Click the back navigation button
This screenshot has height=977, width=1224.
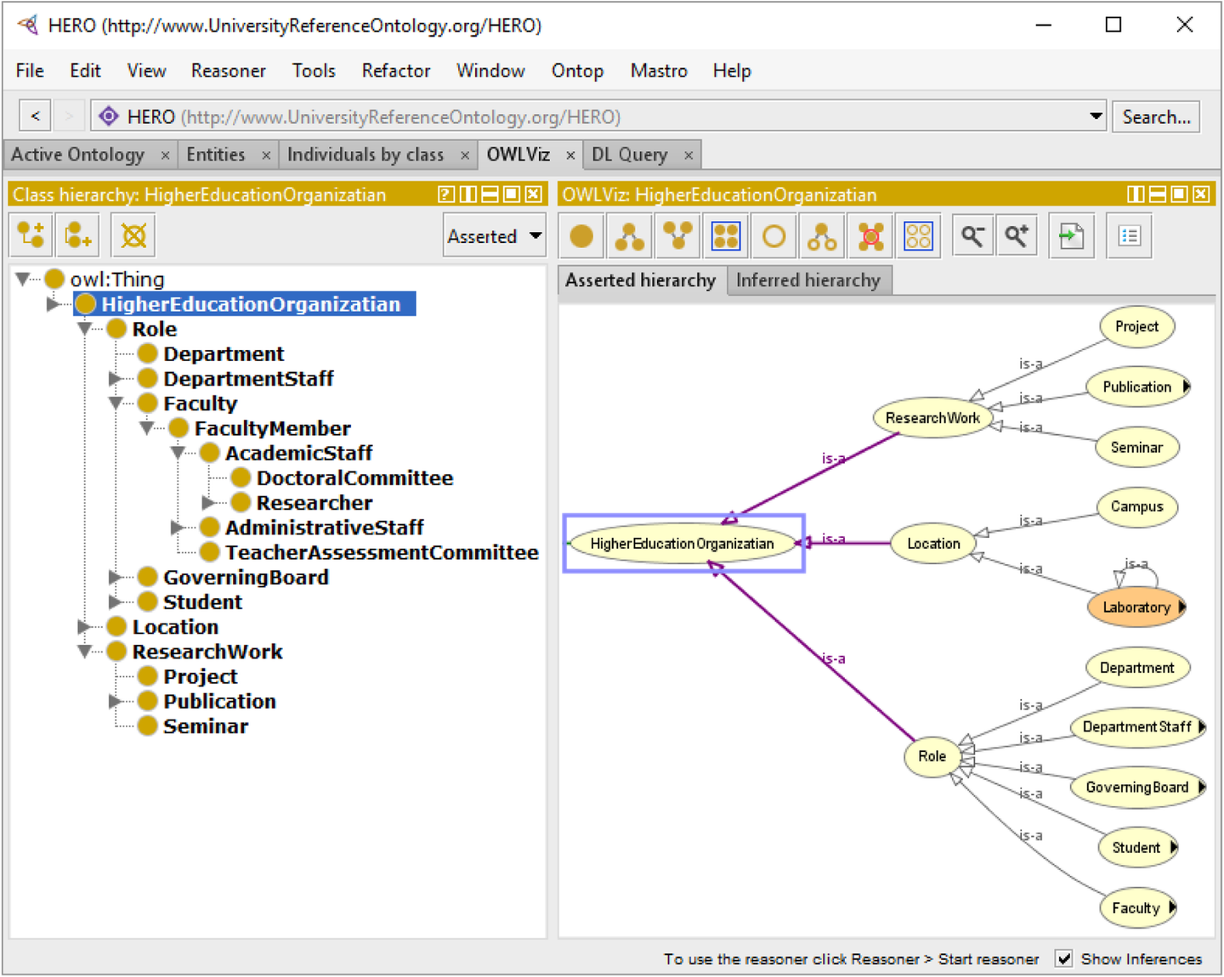[x=35, y=116]
